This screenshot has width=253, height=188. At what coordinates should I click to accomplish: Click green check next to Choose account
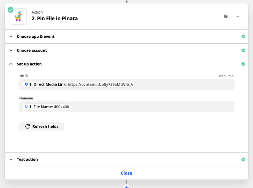tap(243, 50)
